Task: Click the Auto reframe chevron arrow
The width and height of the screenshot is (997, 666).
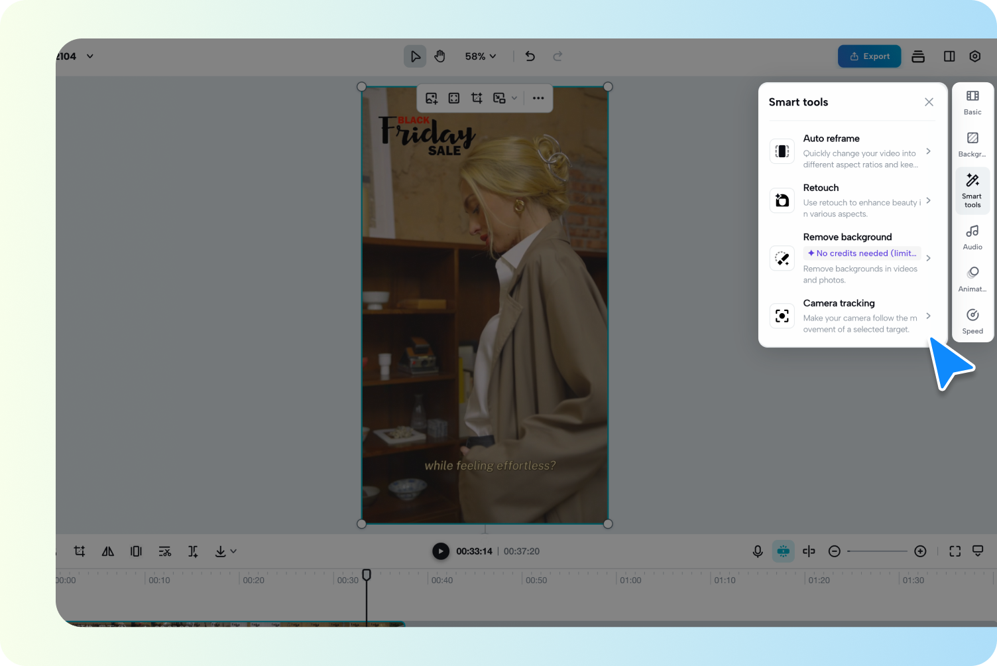Action: pos(928,151)
